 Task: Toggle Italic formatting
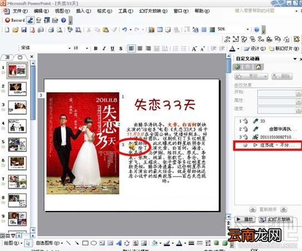tap(104, 48)
